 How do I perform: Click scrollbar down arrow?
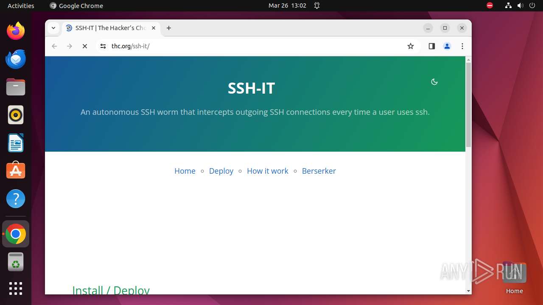(x=468, y=291)
